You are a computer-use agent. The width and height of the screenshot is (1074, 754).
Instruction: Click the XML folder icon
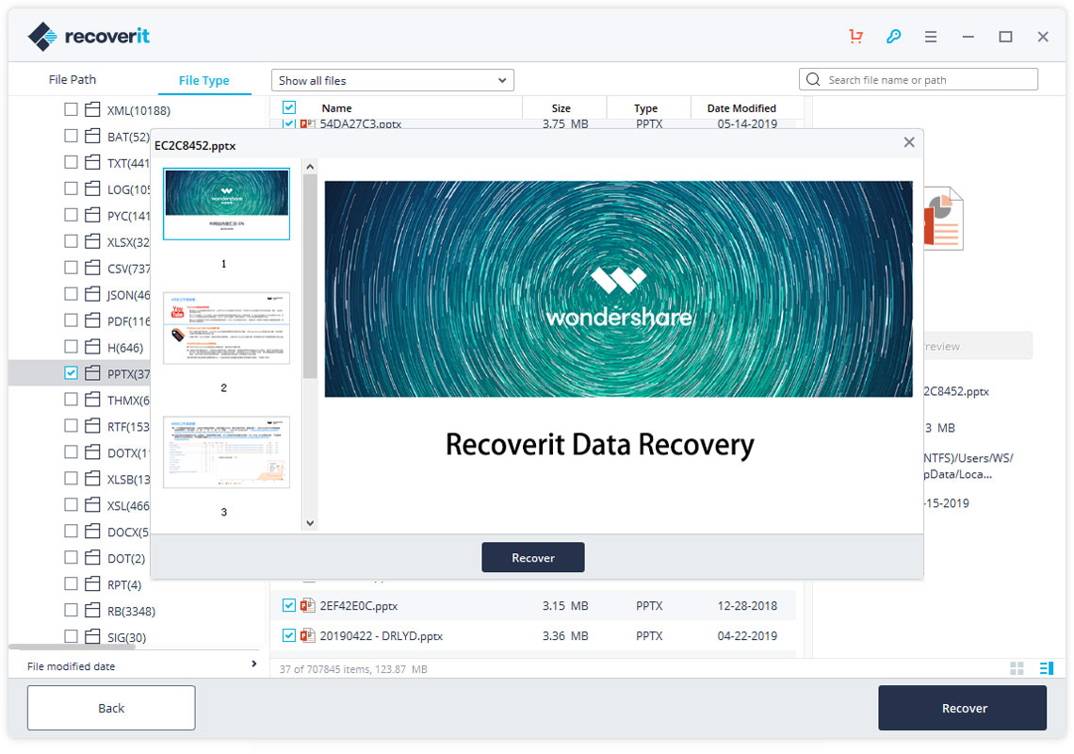92,109
